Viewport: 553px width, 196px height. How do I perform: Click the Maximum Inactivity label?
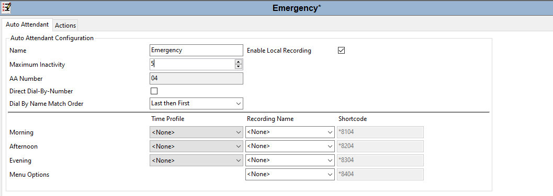tap(37, 65)
